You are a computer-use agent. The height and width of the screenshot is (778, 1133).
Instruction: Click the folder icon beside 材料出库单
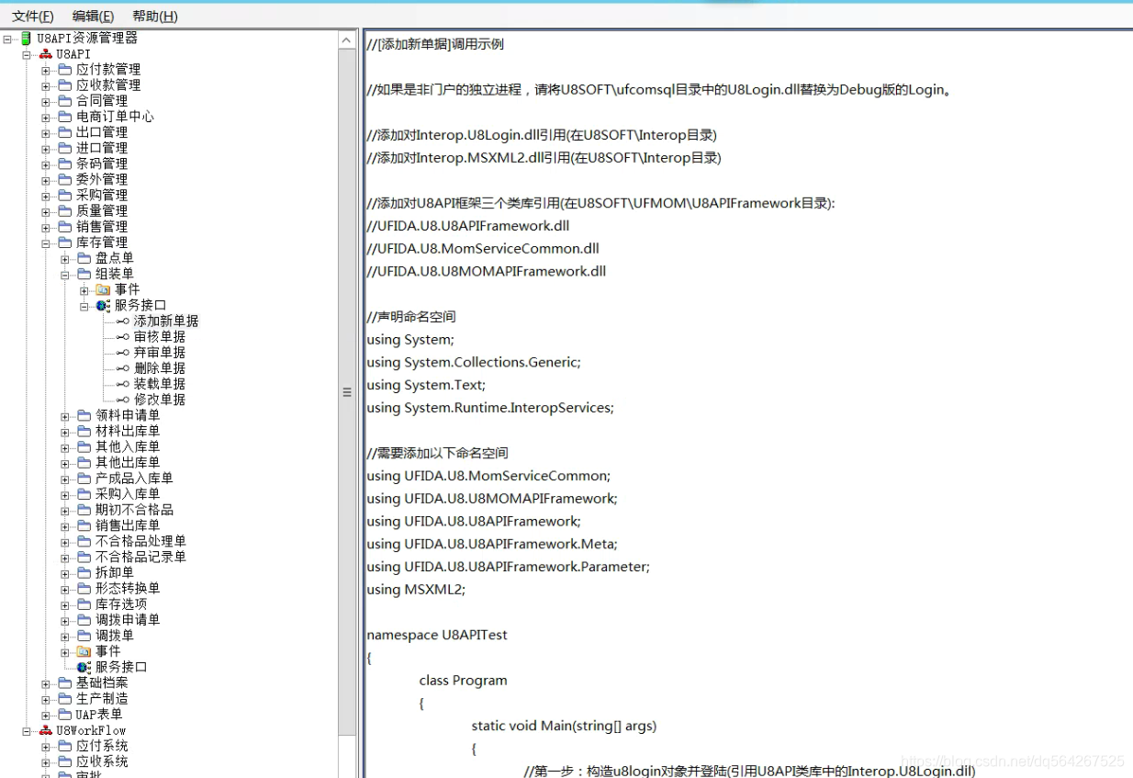(84, 431)
